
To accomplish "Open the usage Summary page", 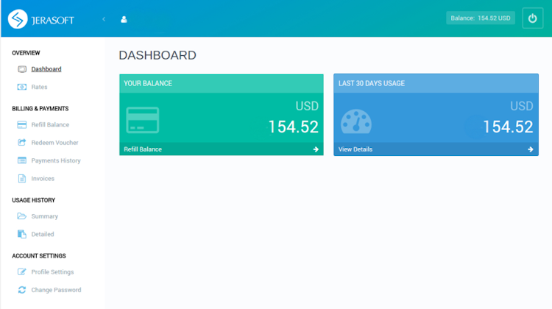I will [x=44, y=216].
